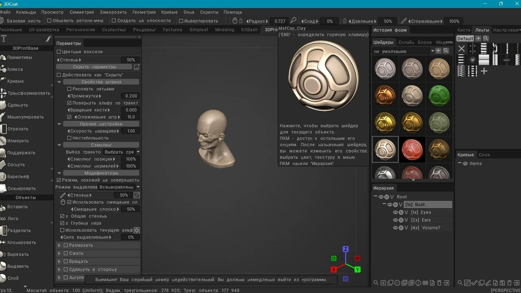The image size is (521, 293).
Task: Click the X no-strip icon in Ленты
Action: click(x=461, y=49)
